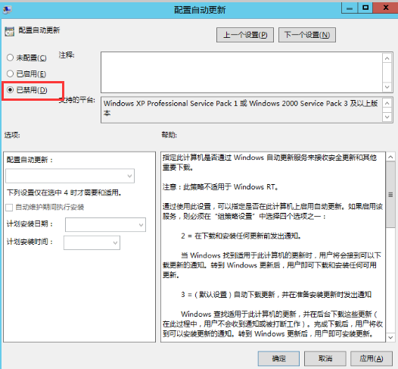Confirm with the 确定 button

click(x=278, y=358)
